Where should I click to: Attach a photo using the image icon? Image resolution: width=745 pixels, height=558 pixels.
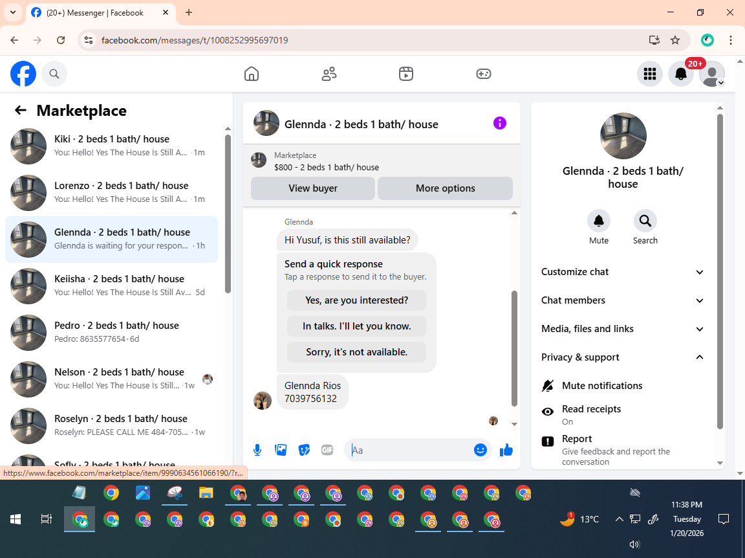[x=281, y=450]
